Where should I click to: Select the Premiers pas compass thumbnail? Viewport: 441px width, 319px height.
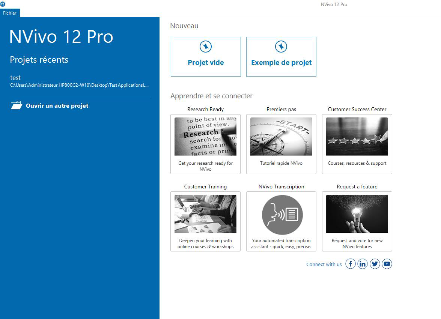281,137
